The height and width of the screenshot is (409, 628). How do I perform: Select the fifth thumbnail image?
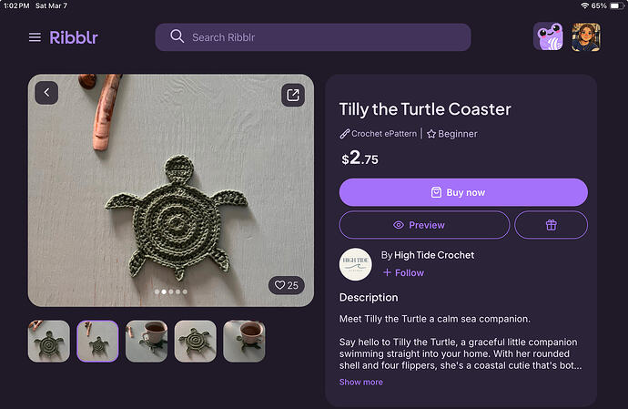pos(244,341)
